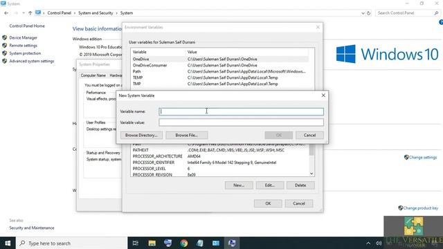Click Control Panel Home link
The height and width of the screenshot is (249, 443).
tap(27, 26)
